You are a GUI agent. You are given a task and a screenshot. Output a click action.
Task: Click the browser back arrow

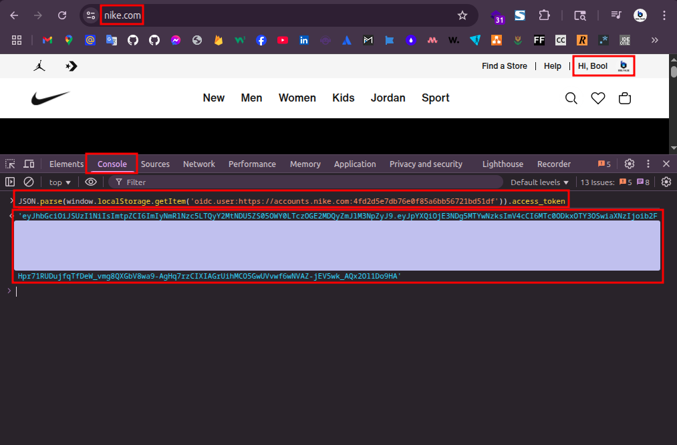14,15
